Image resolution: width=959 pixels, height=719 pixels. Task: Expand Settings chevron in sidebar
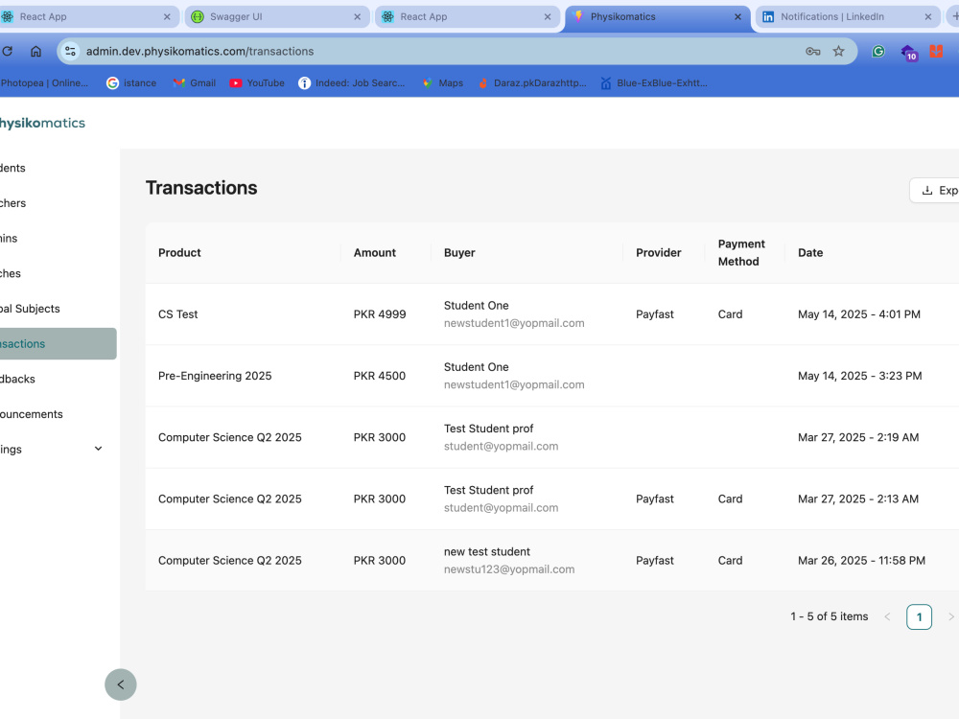coord(98,450)
